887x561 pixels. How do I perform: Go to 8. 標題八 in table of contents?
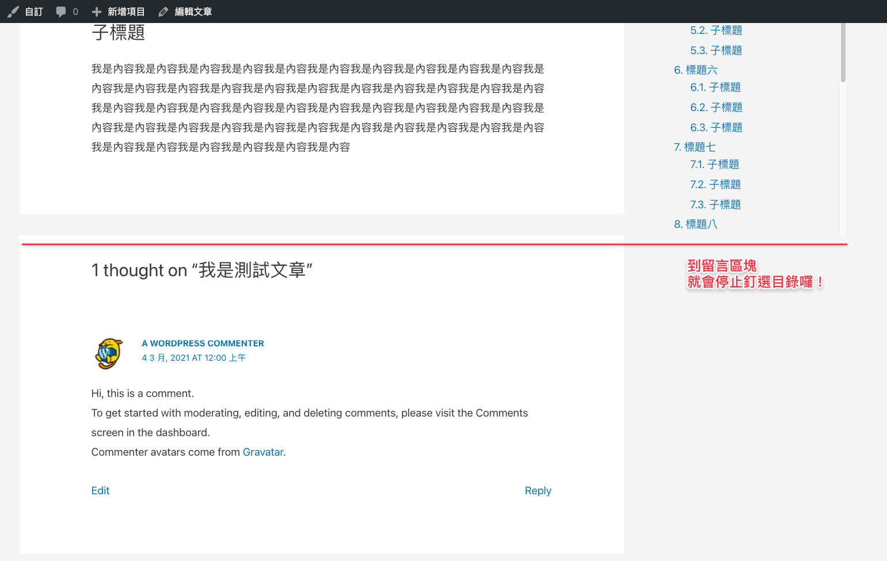coord(695,224)
